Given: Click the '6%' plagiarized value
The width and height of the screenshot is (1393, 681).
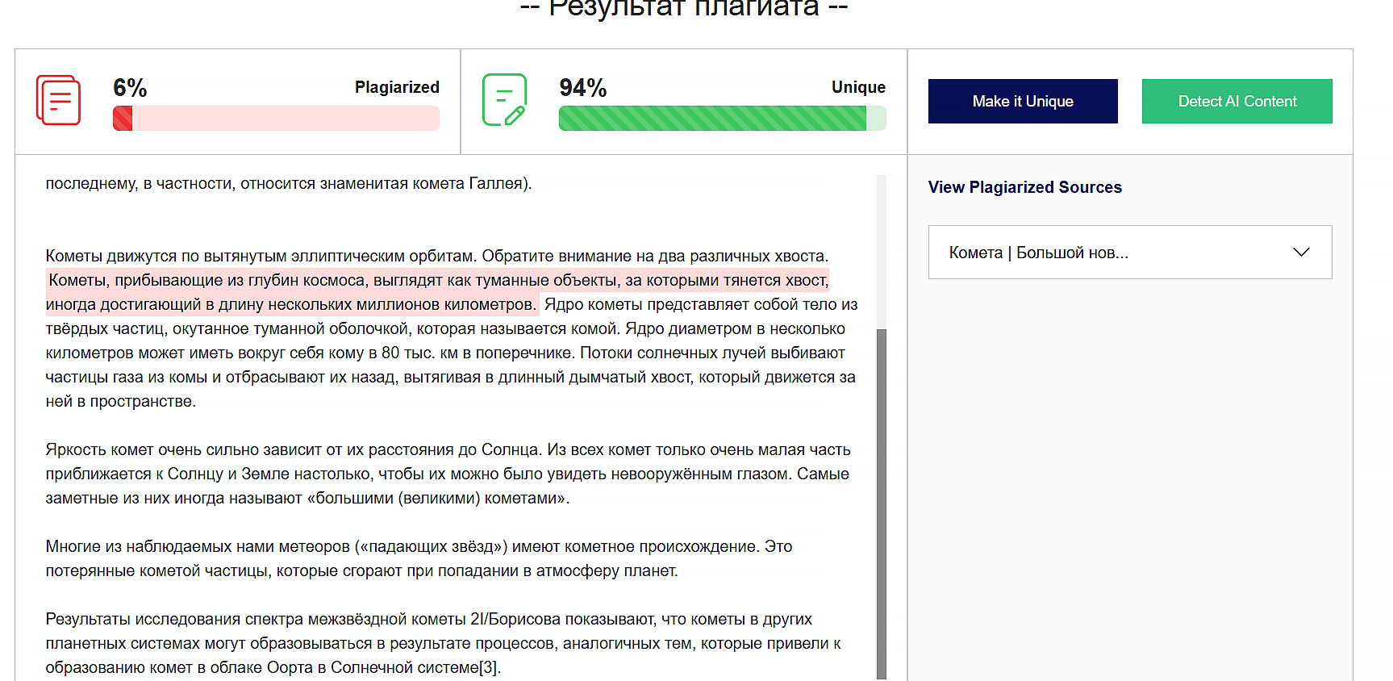Looking at the screenshot, I should pyautogui.click(x=130, y=87).
